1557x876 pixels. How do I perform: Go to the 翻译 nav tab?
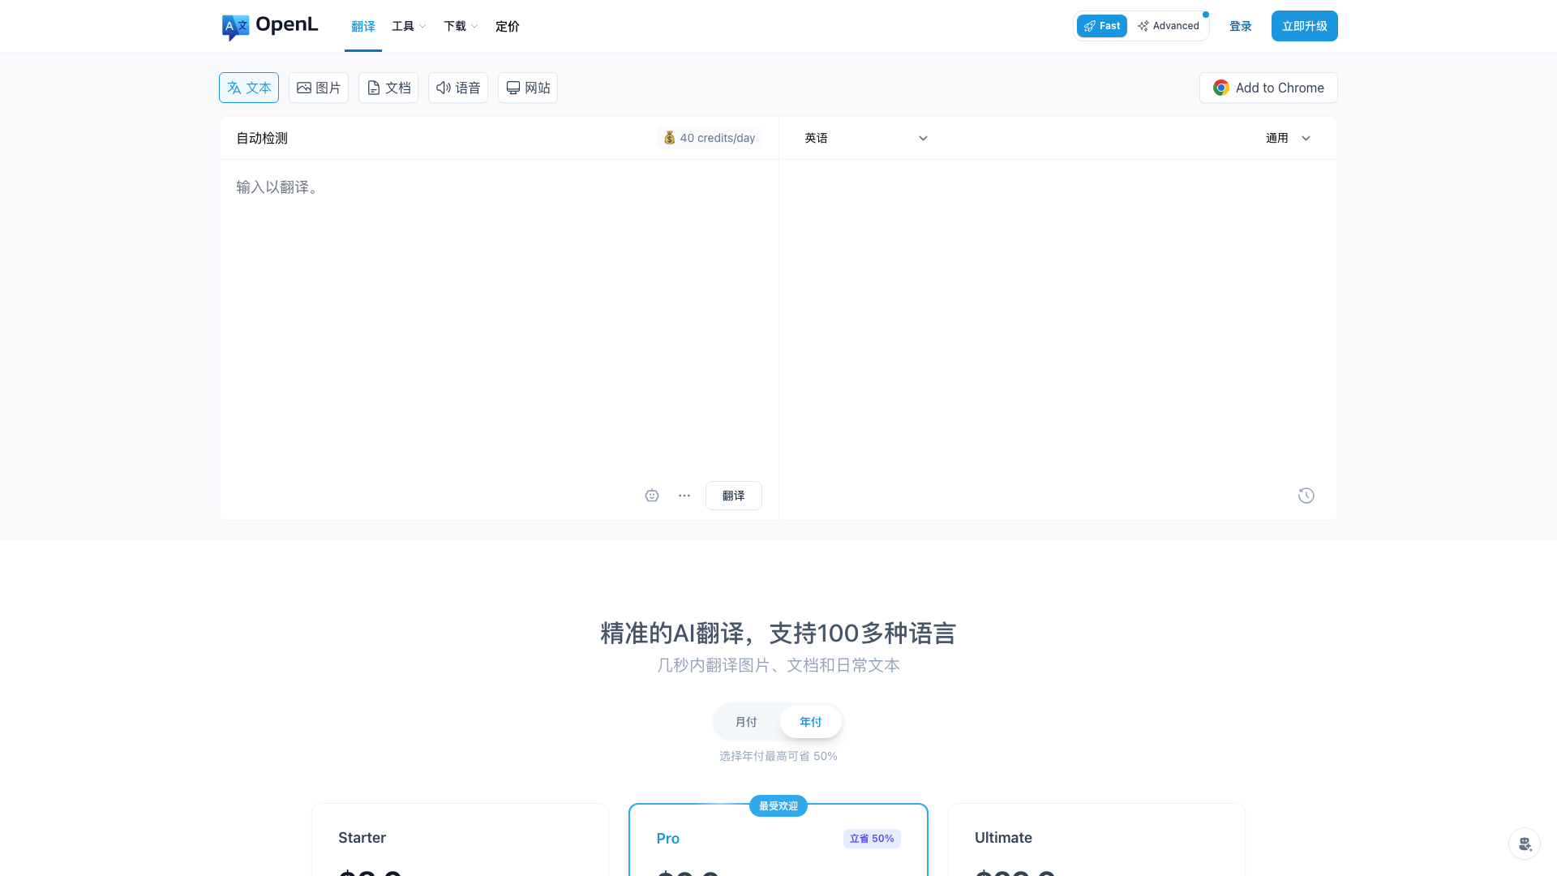coord(363,26)
